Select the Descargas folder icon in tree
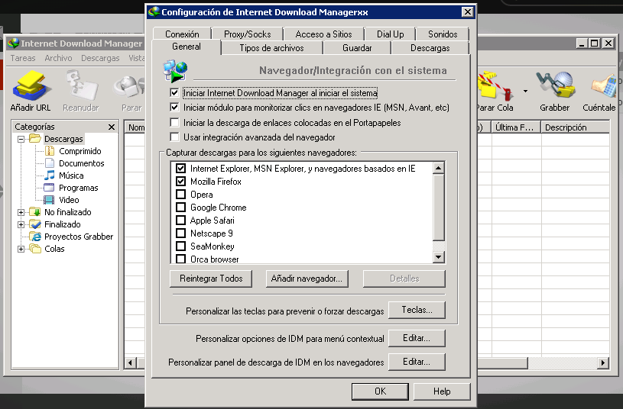 35,138
